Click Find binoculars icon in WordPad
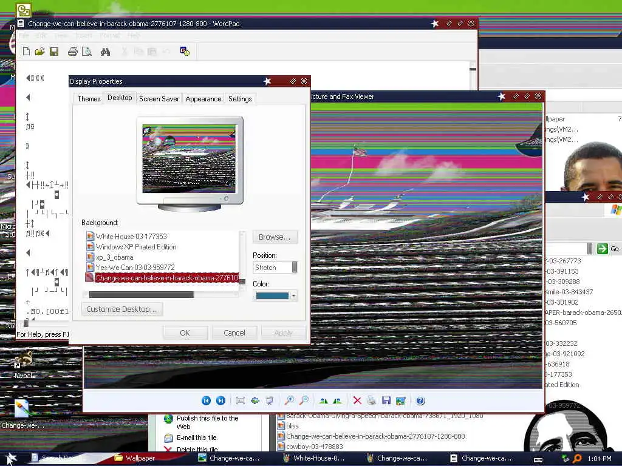The width and height of the screenshot is (622, 466). click(x=105, y=52)
